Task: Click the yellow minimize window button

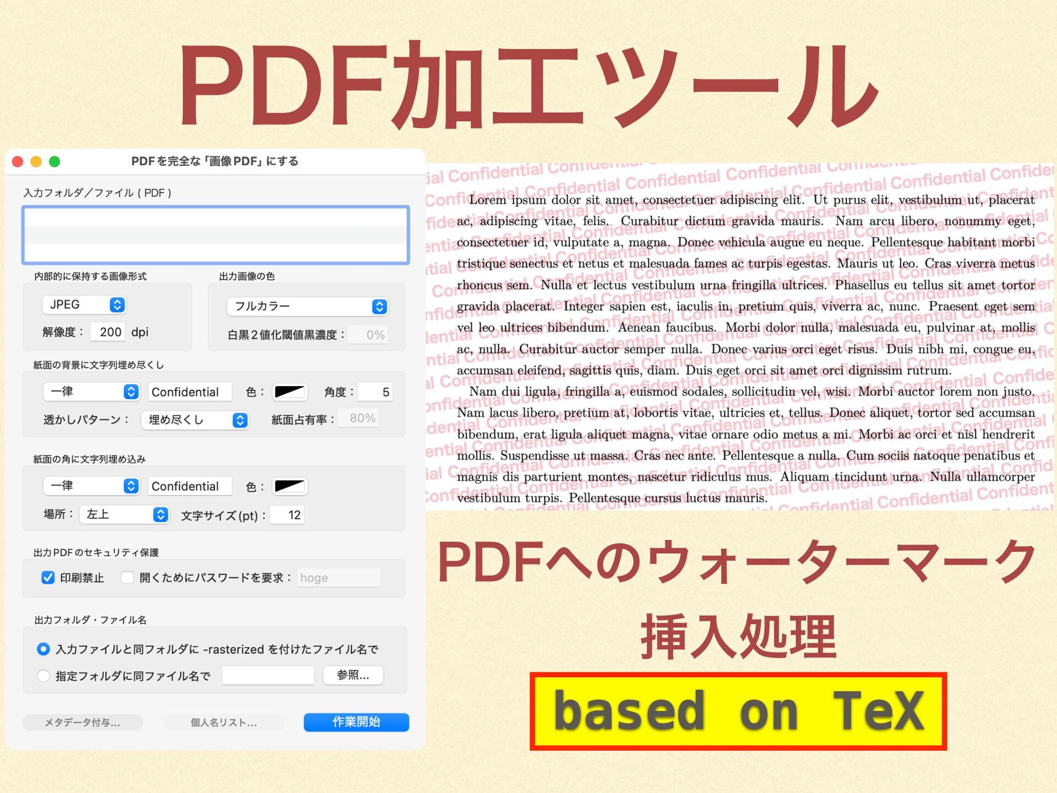Action: pyautogui.click(x=36, y=161)
